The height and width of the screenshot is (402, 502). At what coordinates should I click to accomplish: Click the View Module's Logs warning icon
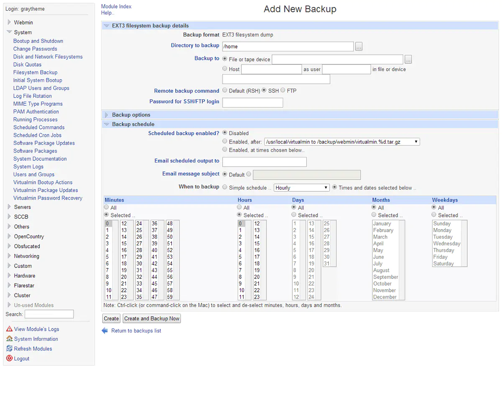(9, 329)
